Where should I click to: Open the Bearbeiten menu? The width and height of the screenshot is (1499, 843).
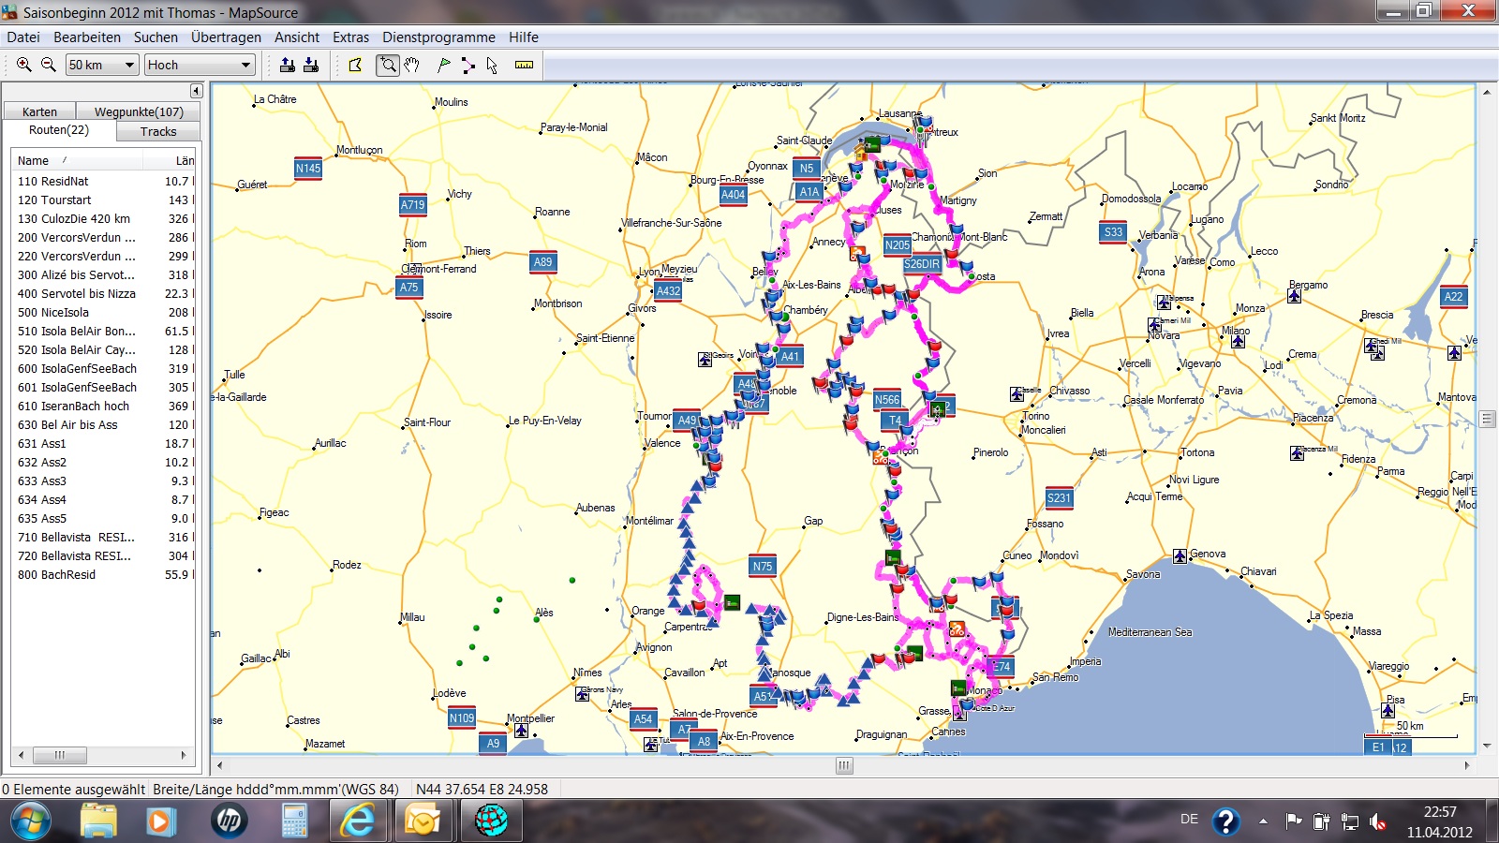point(87,37)
